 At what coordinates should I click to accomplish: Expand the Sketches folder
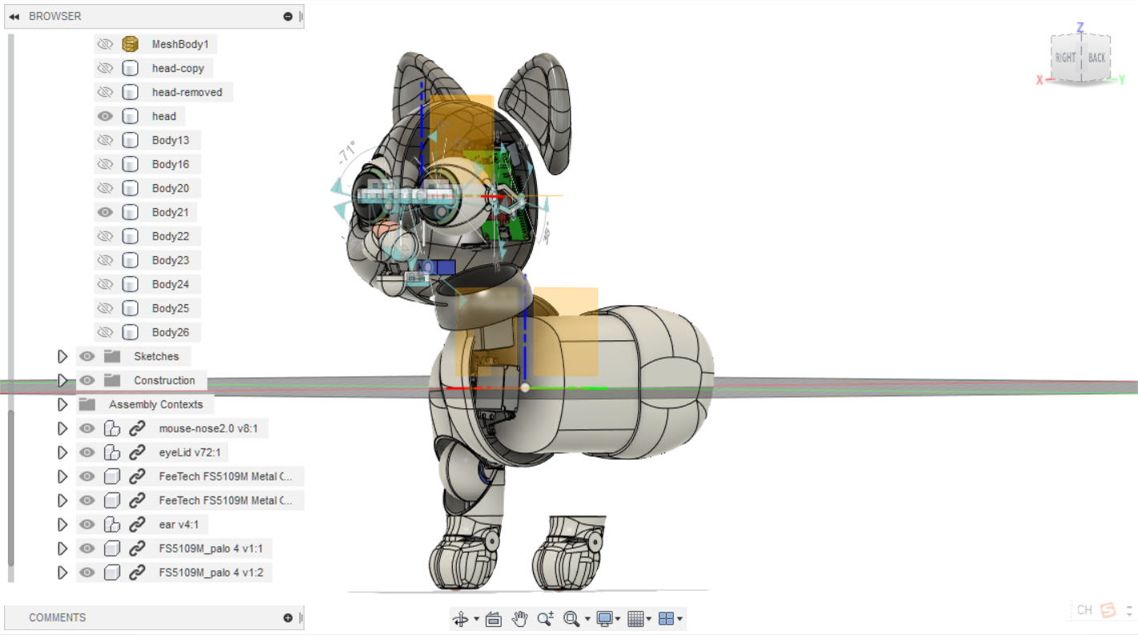[x=63, y=356]
